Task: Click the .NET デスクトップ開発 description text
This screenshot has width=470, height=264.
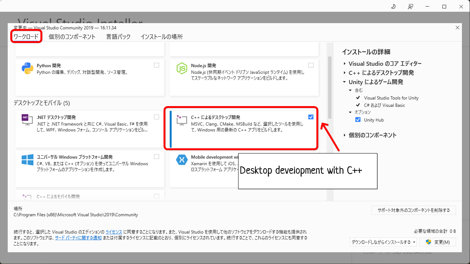Action: (92, 127)
